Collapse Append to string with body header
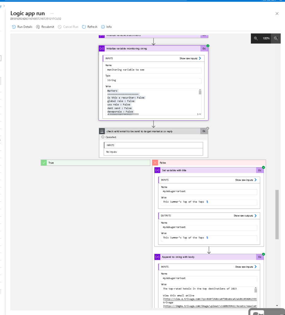This screenshot has height=315, width=285. click(209, 257)
